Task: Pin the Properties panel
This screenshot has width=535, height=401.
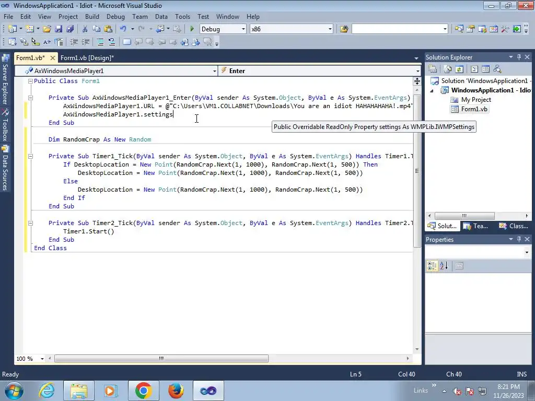Action: [519, 239]
